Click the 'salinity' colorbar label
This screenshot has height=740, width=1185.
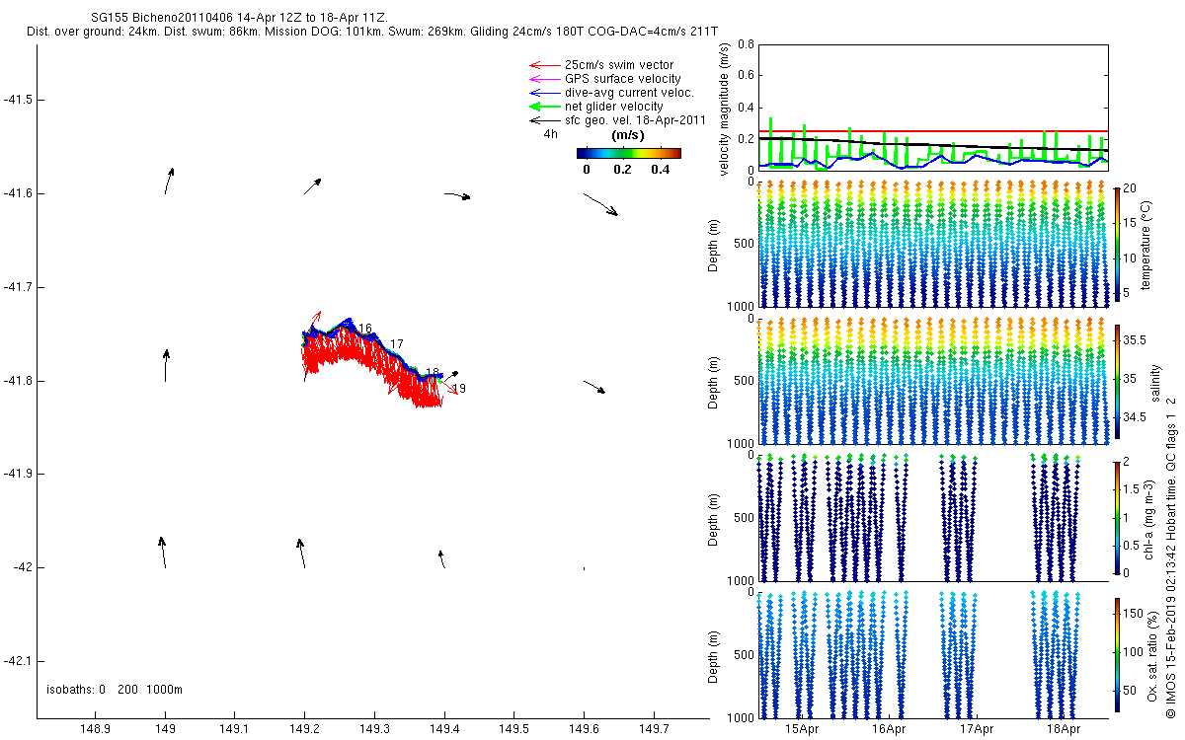click(x=1156, y=382)
